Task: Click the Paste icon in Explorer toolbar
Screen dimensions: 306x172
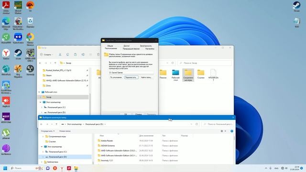Action: pyautogui.click(x=76, y=54)
